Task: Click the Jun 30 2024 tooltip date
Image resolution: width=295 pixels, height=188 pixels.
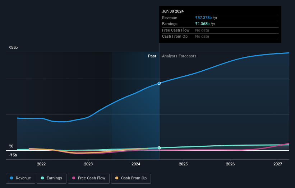Action: tap(173, 11)
